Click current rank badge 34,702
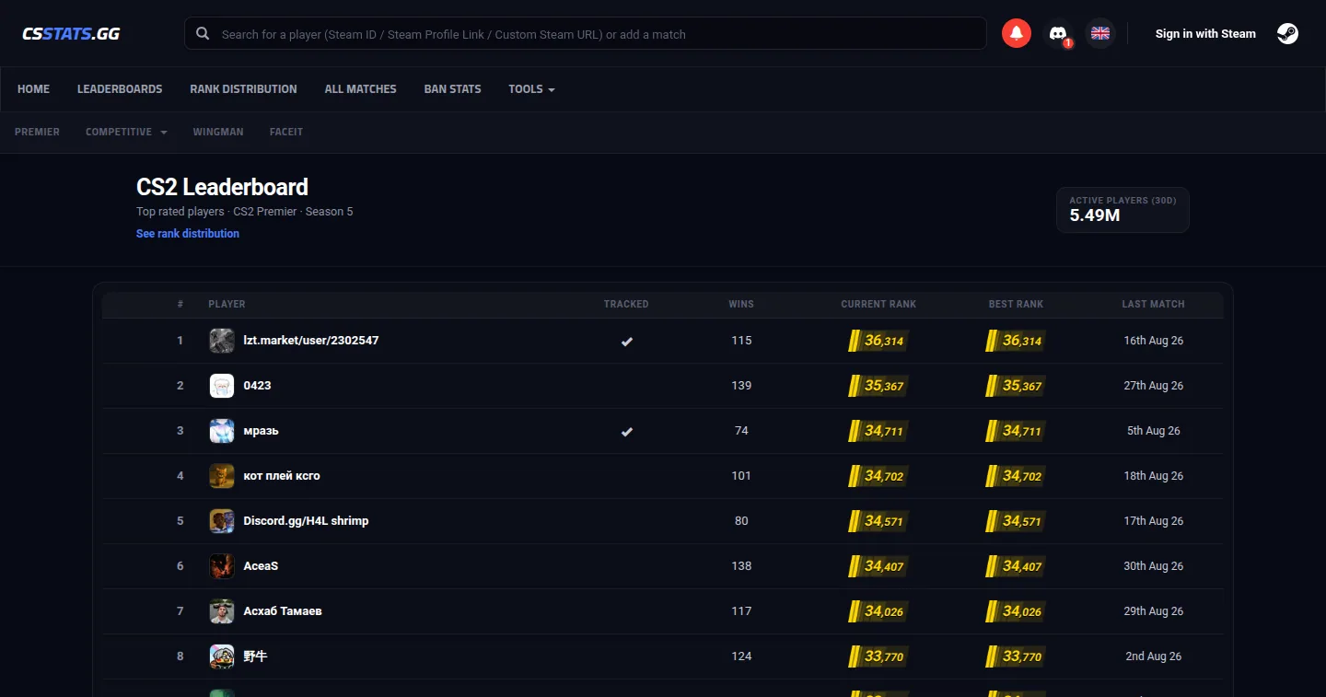Viewport: 1326px width, 697px height. tap(878, 476)
